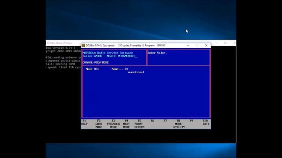This screenshot has height=158, width=282.
Task: Choose F5 PRINT SCREEN option
Action: pos(139,124)
